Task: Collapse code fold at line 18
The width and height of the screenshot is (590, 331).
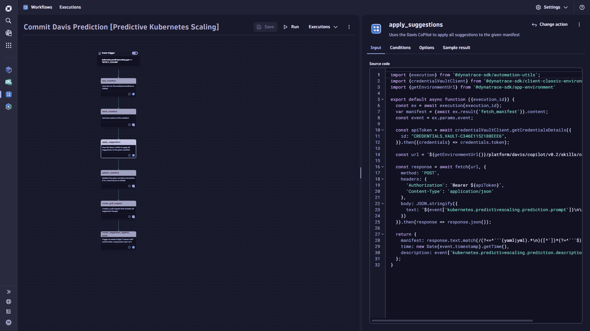Action: tap(383, 179)
